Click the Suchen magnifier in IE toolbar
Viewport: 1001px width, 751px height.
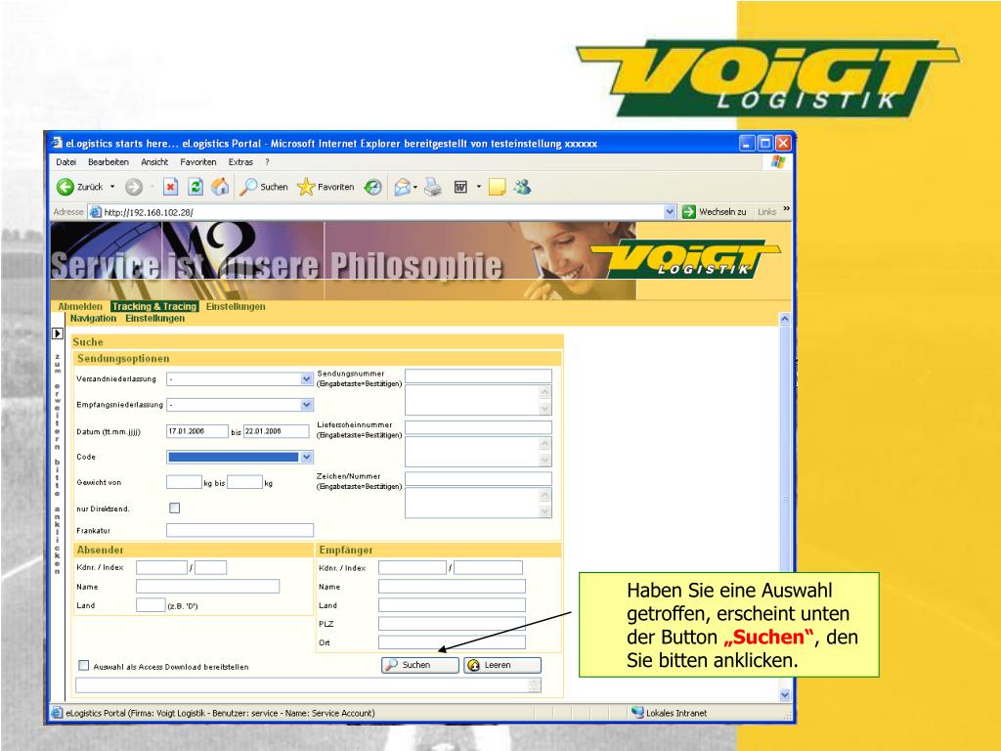click(248, 187)
